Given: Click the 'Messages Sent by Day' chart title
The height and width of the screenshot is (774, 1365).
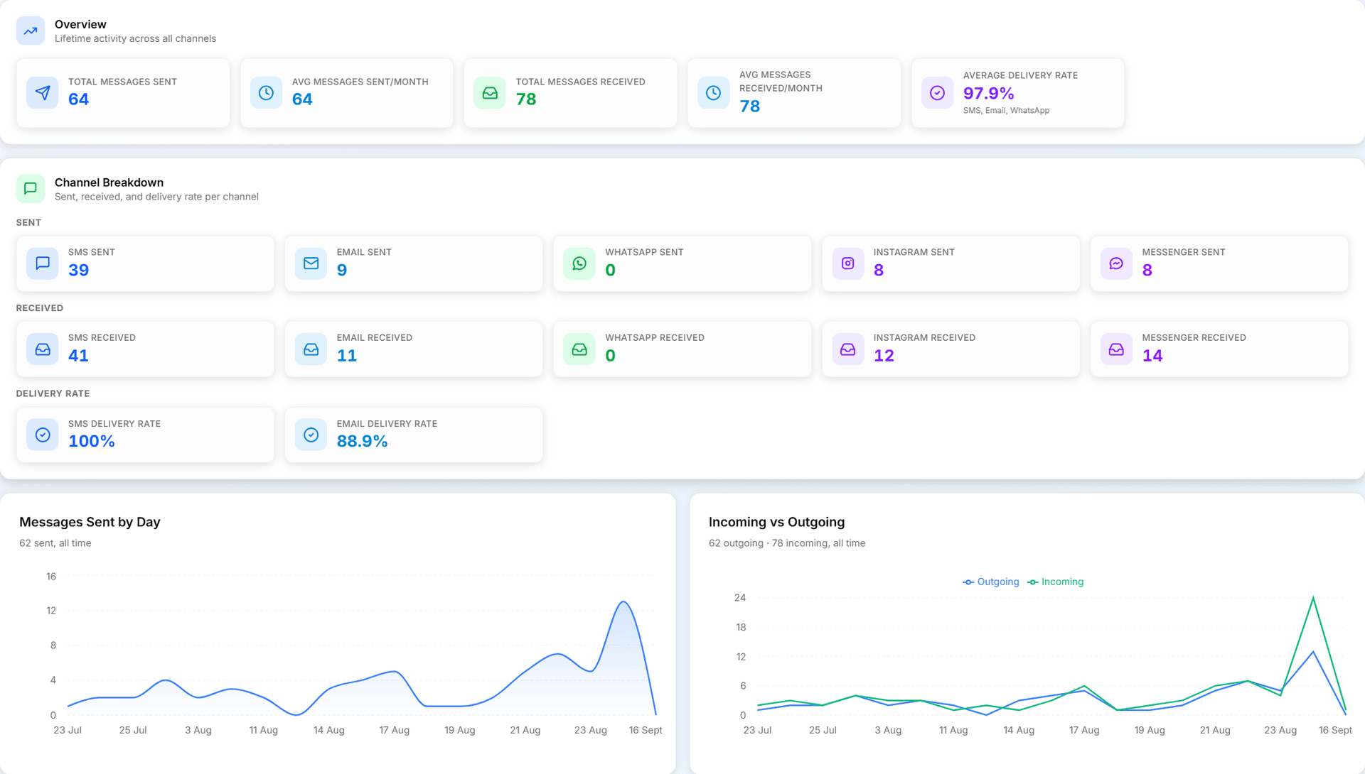Looking at the screenshot, I should click(90, 522).
